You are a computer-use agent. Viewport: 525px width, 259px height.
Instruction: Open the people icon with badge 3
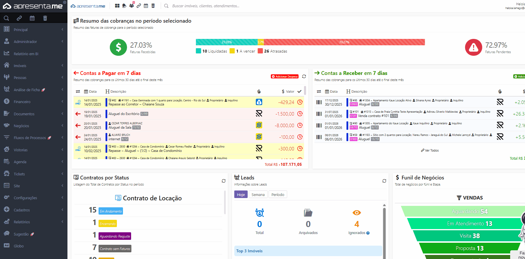pos(132,6)
